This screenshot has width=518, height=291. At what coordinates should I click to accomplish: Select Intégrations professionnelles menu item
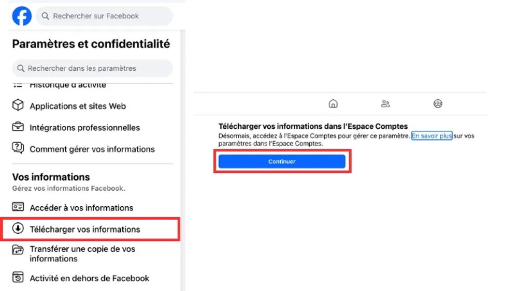pyautogui.click(x=84, y=128)
